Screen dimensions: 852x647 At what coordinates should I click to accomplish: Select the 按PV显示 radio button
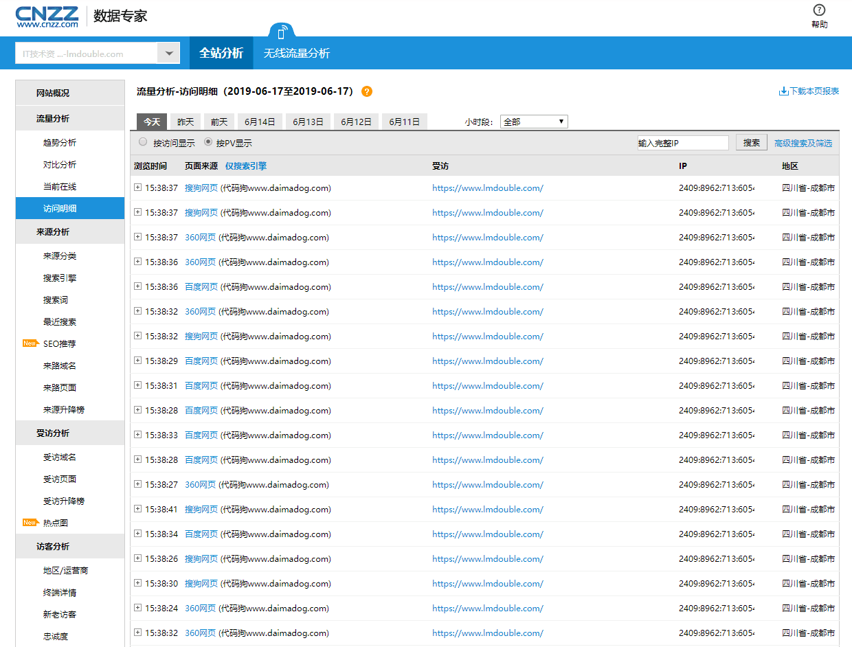tap(208, 142)
